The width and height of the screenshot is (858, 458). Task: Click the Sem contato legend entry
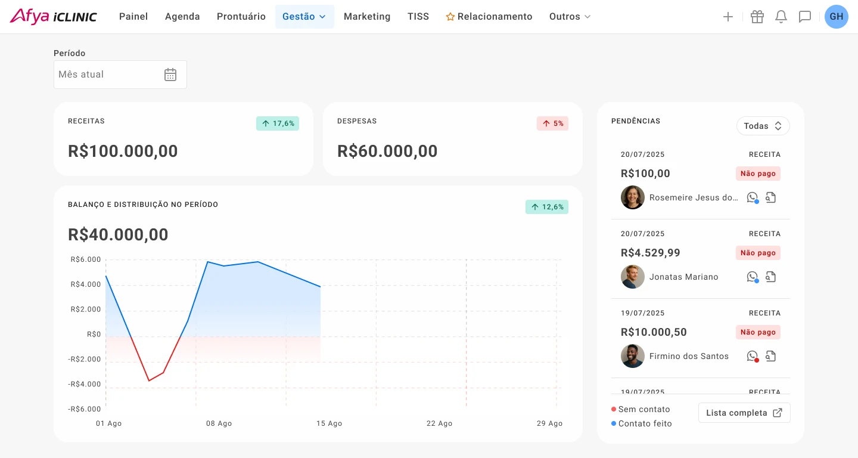641,410
